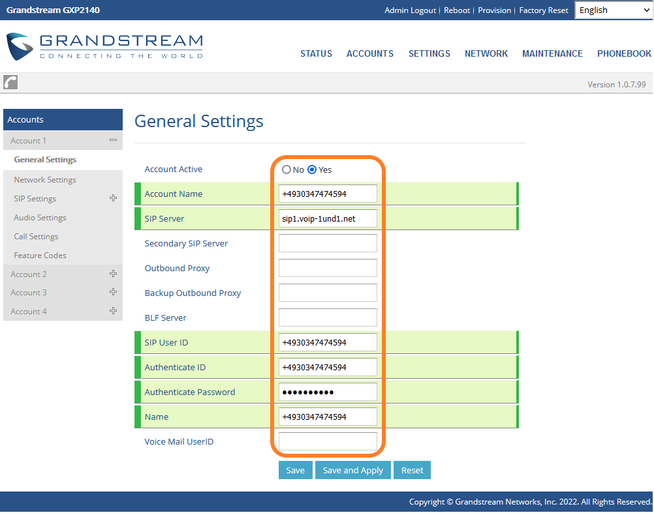654x515 pixels.
Task: Click the copyright footer text
Action: [530, 502]
